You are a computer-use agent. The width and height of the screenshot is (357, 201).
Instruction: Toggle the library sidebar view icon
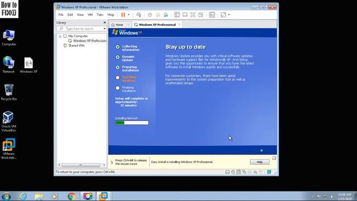(177, 15)
